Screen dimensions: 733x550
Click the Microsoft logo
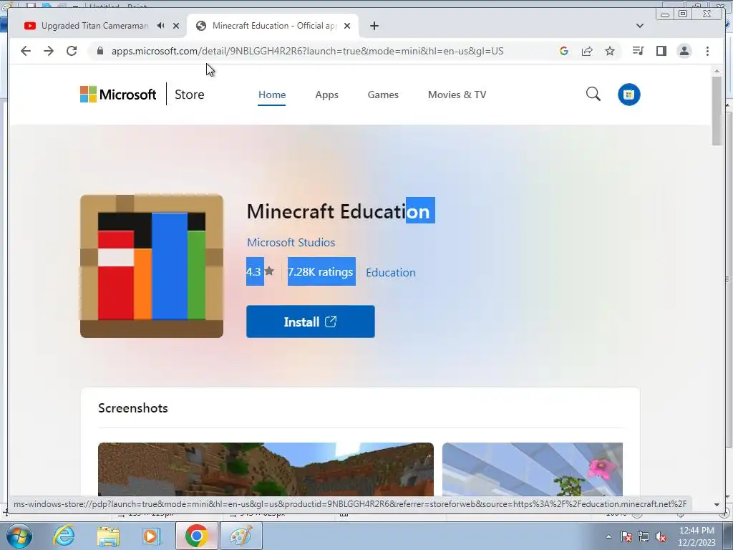[x=118, y=95]
